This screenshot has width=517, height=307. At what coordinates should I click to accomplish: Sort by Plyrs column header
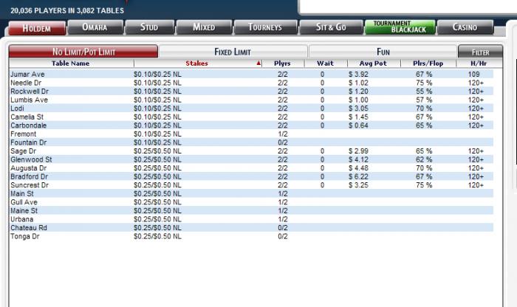pos(283,63)
